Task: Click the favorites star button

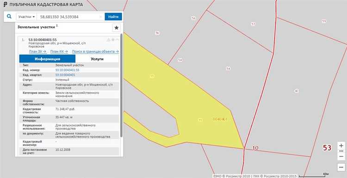Action: [117, 28]
